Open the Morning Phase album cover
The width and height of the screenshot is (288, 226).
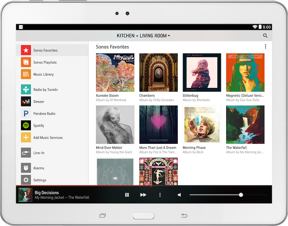pos(202,125)
